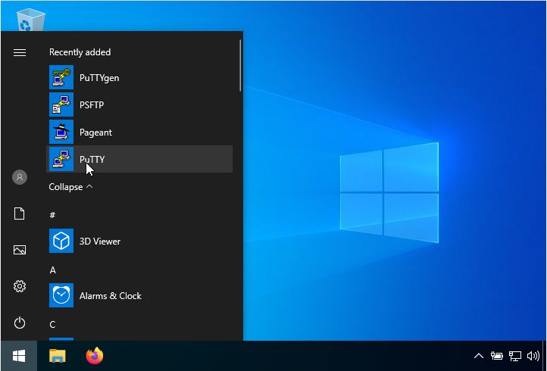Click the Start menu app list scrollbar
Image resolution: width=547 pixels, height=371 pixels.
[x=240, y=66]
